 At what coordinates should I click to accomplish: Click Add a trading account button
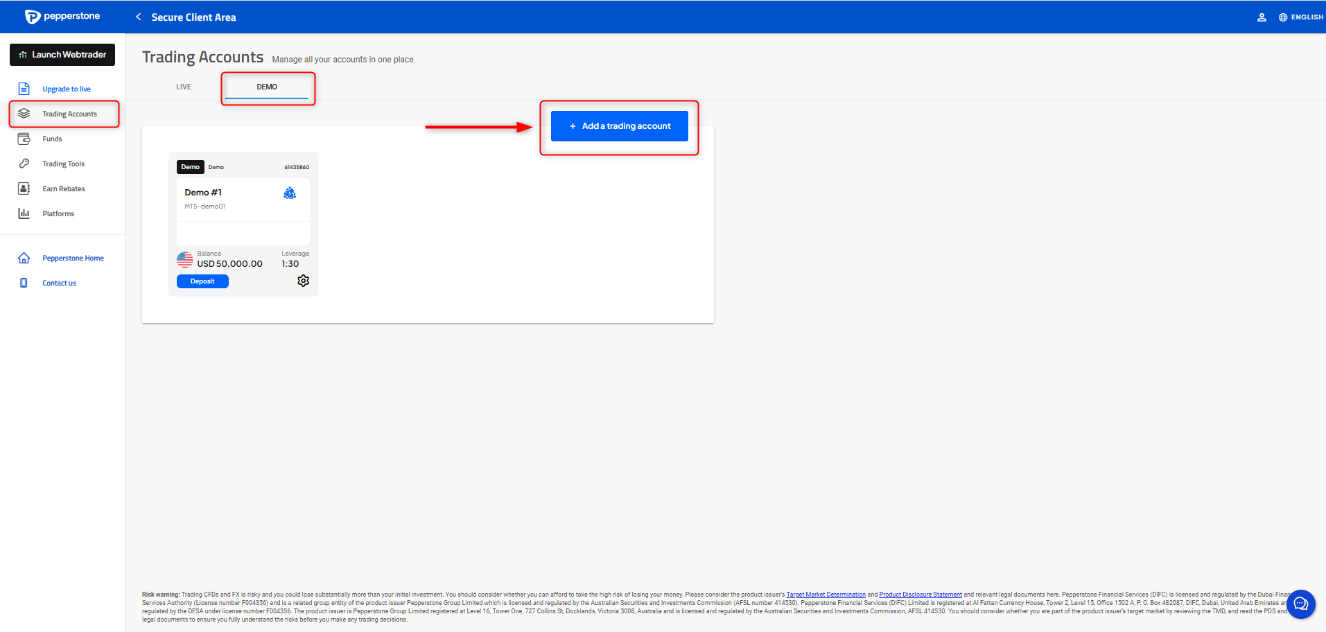pos(619,126)
